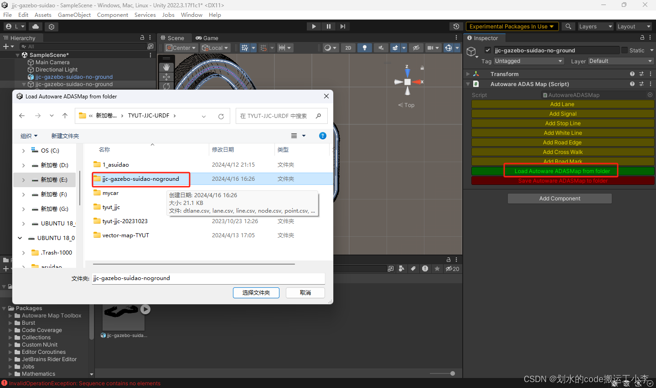Open the GameObject menu

tap(74, 15)
